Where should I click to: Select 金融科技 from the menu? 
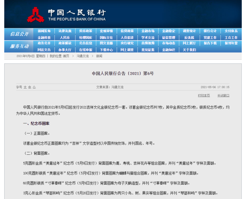[x=44, y=38]
